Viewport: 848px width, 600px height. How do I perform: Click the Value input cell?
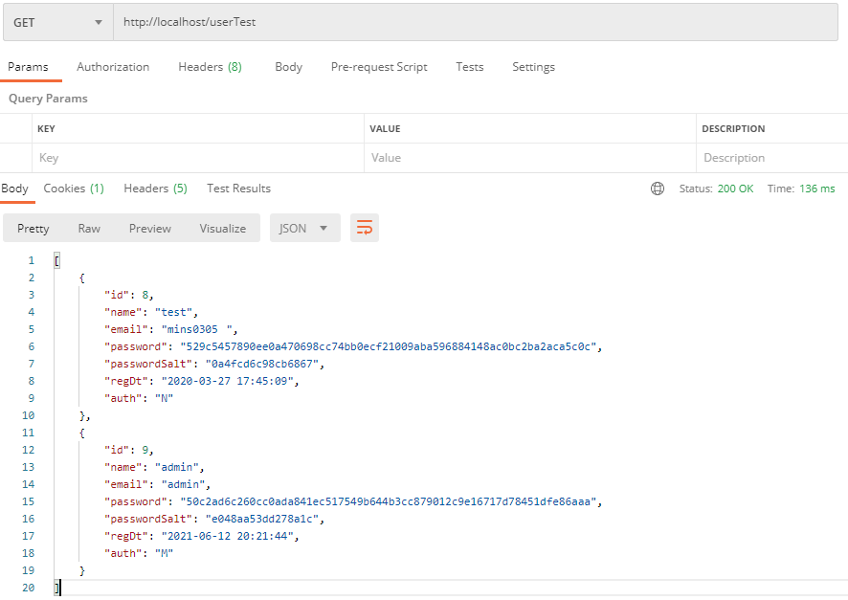click(530, 158)
